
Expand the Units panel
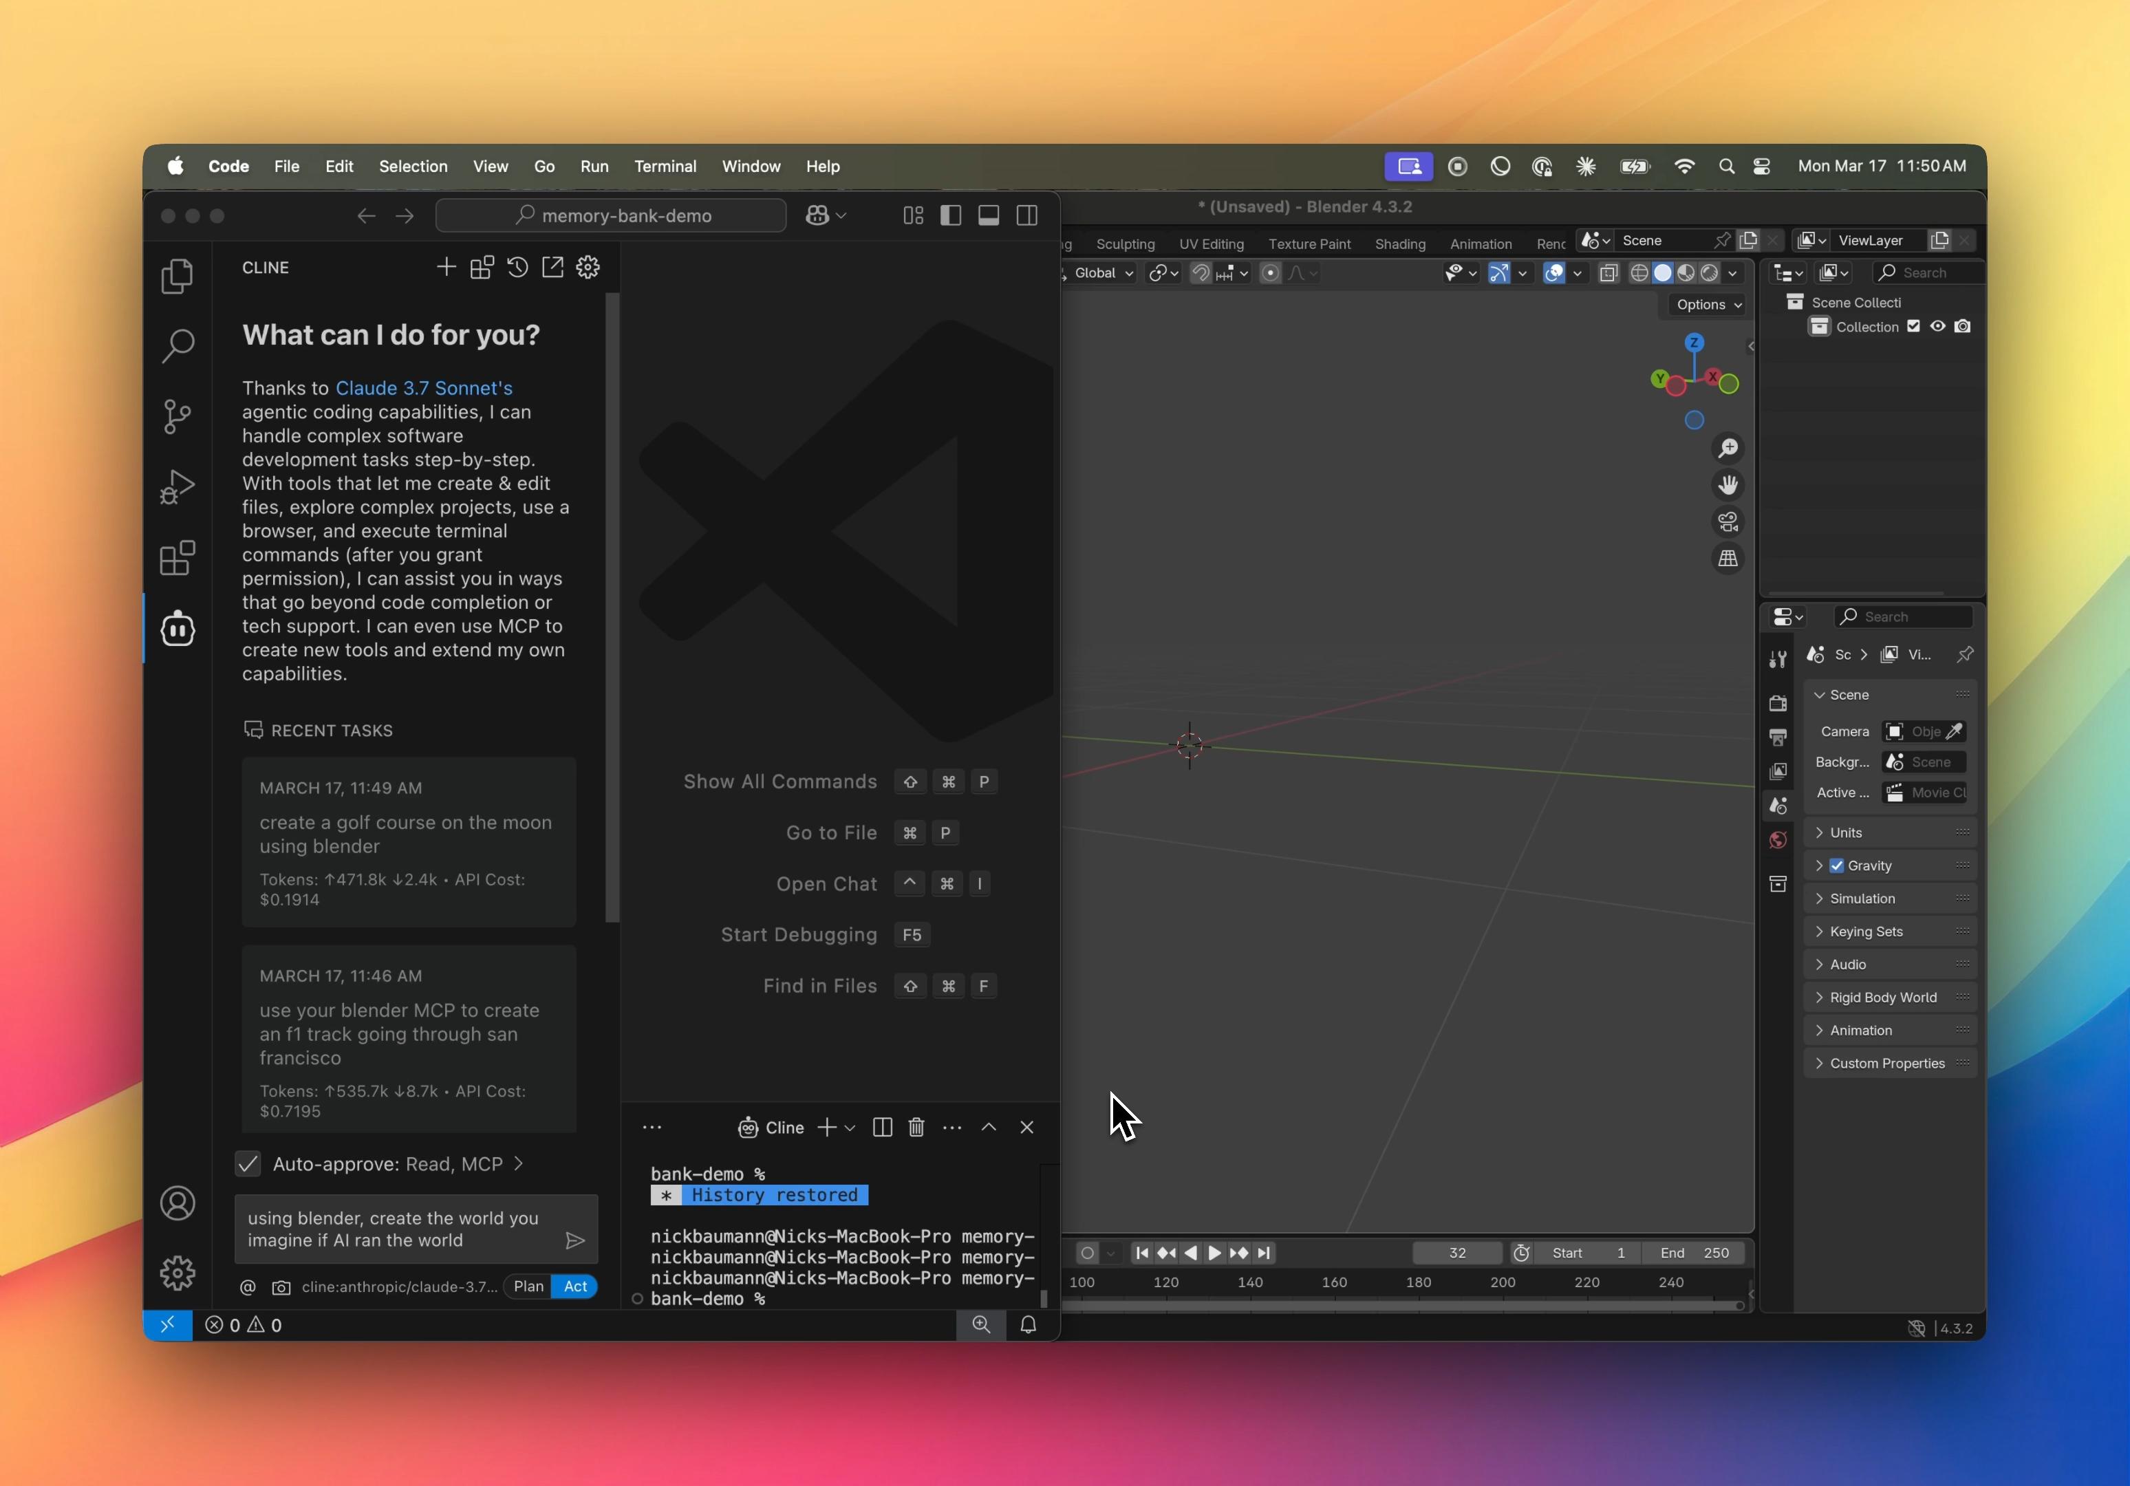coord(1845,833)
